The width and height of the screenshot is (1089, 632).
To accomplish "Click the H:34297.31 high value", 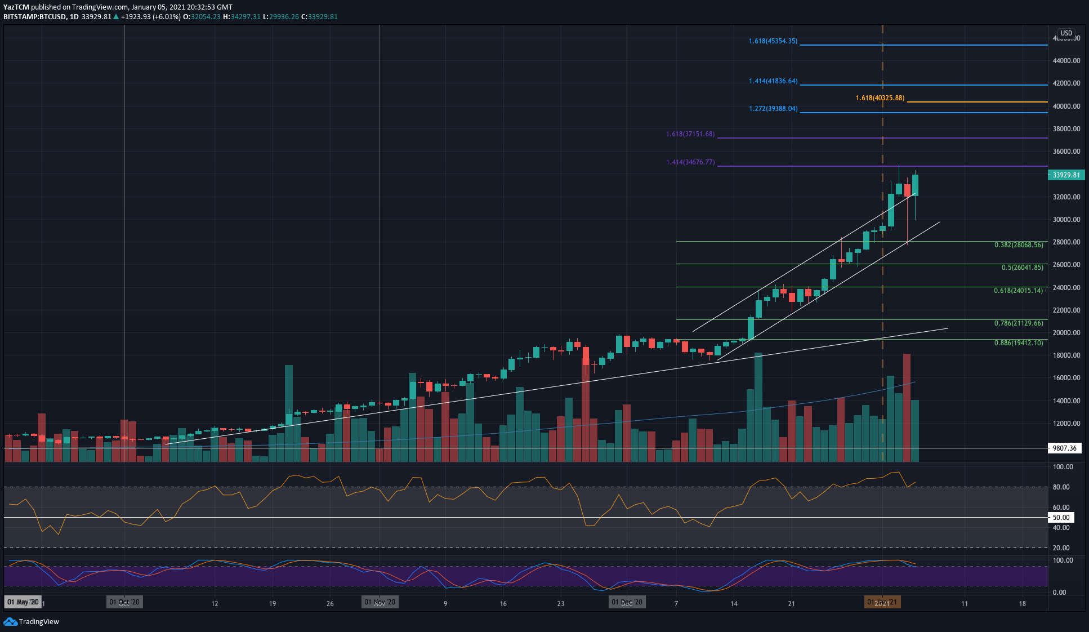I will tap(242, 17).
